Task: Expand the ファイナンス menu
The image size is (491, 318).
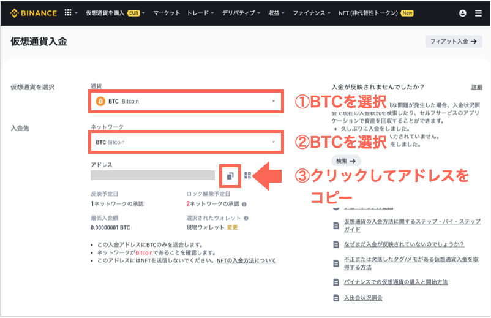Action: click(x=312, y=13)
